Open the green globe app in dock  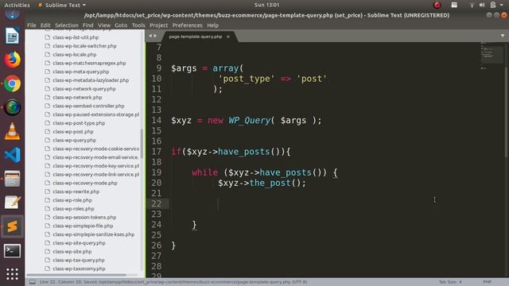click(13, 108)
